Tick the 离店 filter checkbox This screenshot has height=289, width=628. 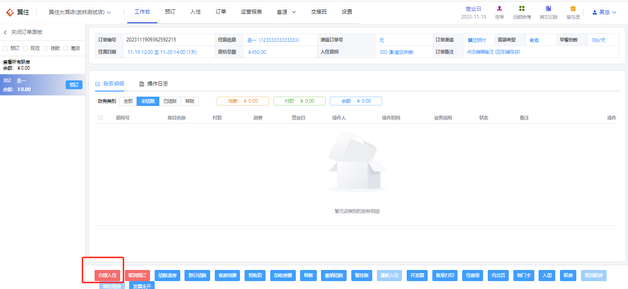[66, 48]
